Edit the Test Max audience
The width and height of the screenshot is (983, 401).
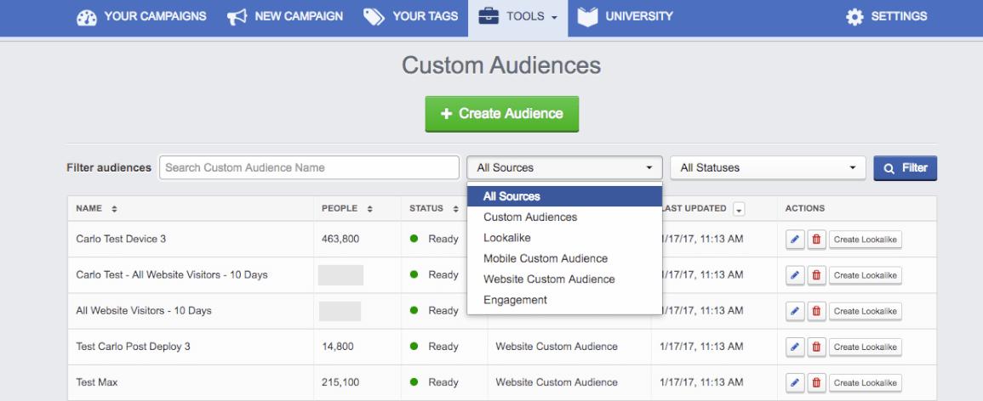point(795,383)
